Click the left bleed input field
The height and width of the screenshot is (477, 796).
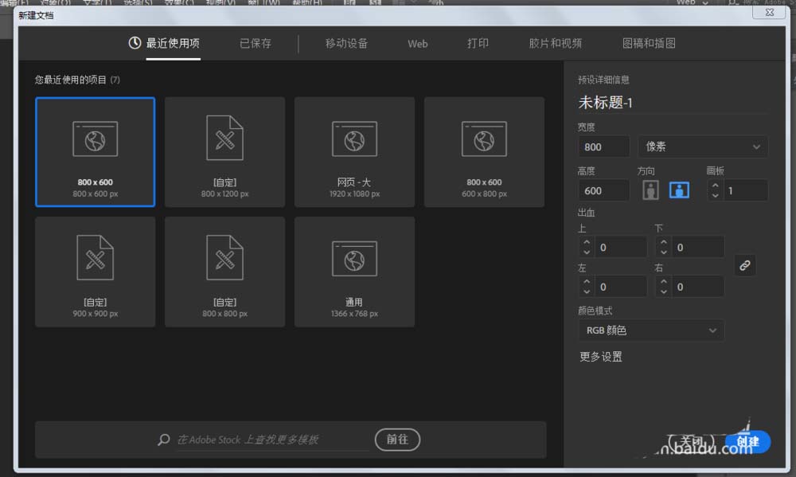(x=621, y=287)
